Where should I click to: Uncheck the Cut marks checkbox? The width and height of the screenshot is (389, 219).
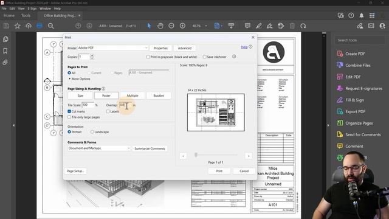[x=69, y=111]
